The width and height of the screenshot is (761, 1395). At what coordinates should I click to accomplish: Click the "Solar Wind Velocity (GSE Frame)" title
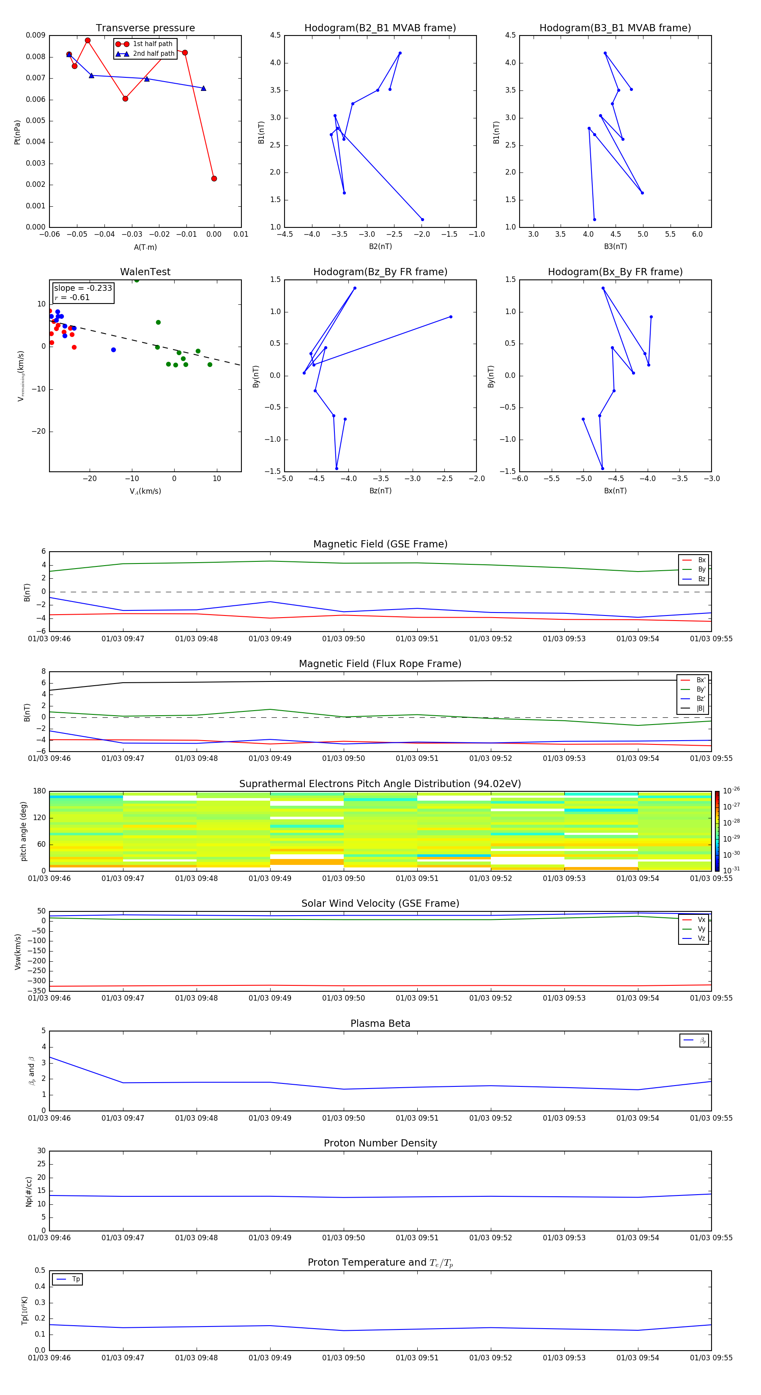click(380, 904)
